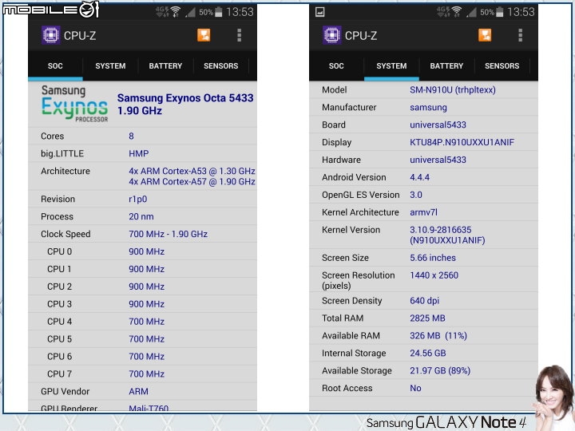This screenshot has height=431, width=575.
Task: Tap Screen Size value '5.66 inches'
Action: (x=433, y=258)
